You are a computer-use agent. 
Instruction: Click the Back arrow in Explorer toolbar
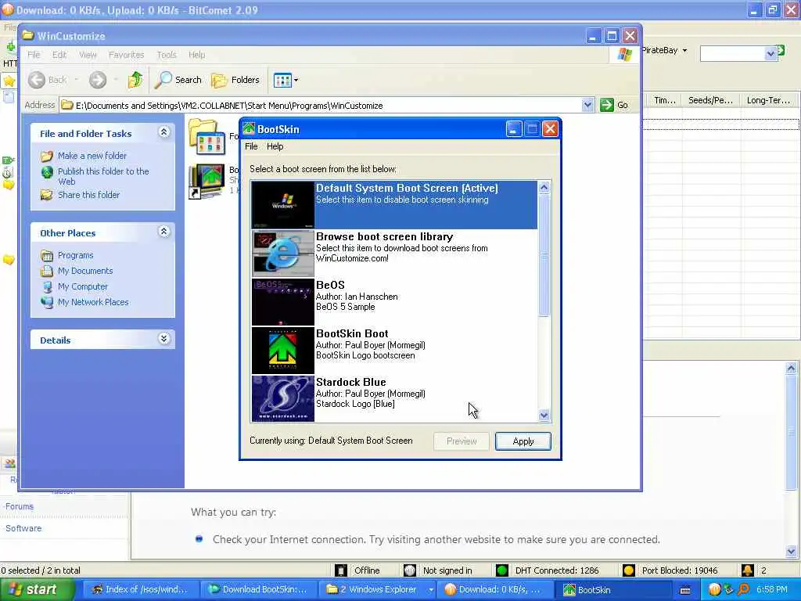tap(36, 80)
